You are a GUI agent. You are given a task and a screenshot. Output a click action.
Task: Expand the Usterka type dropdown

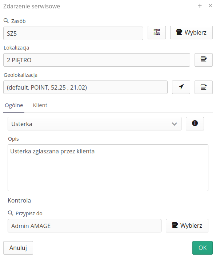(95, 124)
